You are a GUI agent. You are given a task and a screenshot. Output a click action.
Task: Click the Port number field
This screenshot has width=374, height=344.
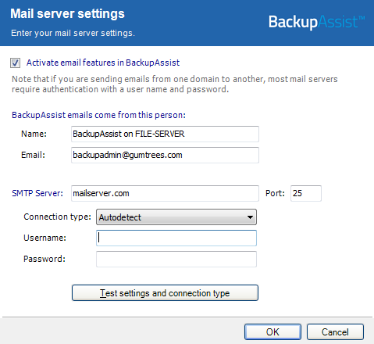pyautogui.click(x=306, y=193)
